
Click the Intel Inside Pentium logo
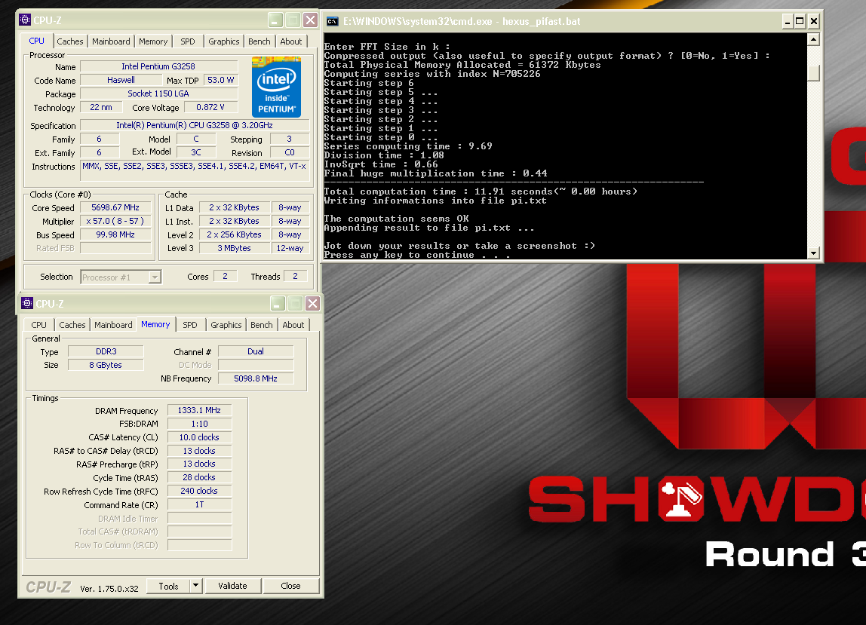[276, 87]
